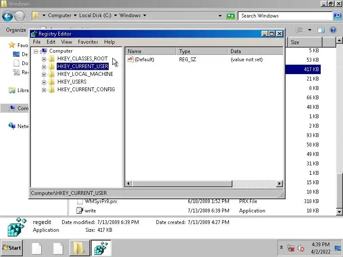
Task: Click the Explorer help icon
Action: pos(333,30)
